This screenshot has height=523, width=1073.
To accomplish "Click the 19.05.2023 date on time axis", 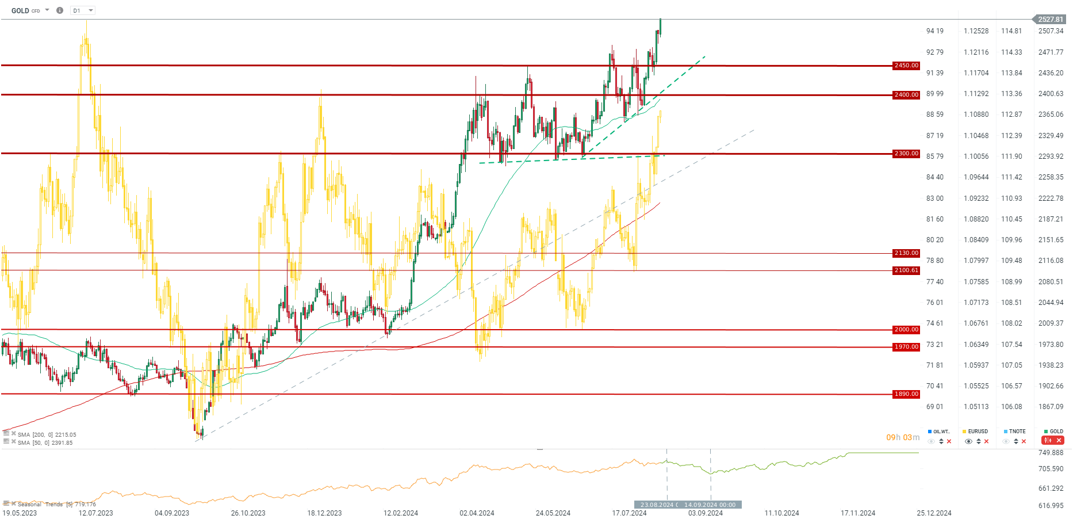I will click(x=20, y=513).
